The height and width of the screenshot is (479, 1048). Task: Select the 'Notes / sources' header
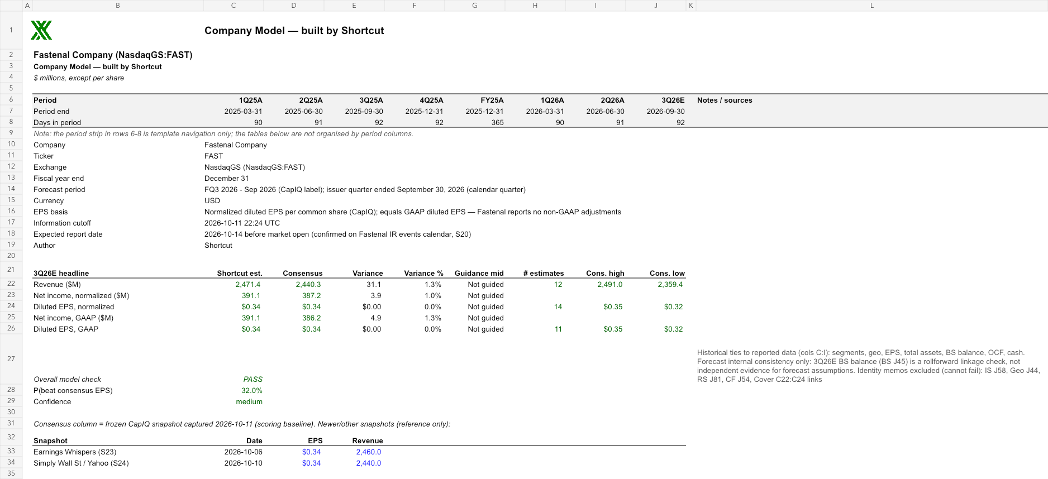click(725, 100)
